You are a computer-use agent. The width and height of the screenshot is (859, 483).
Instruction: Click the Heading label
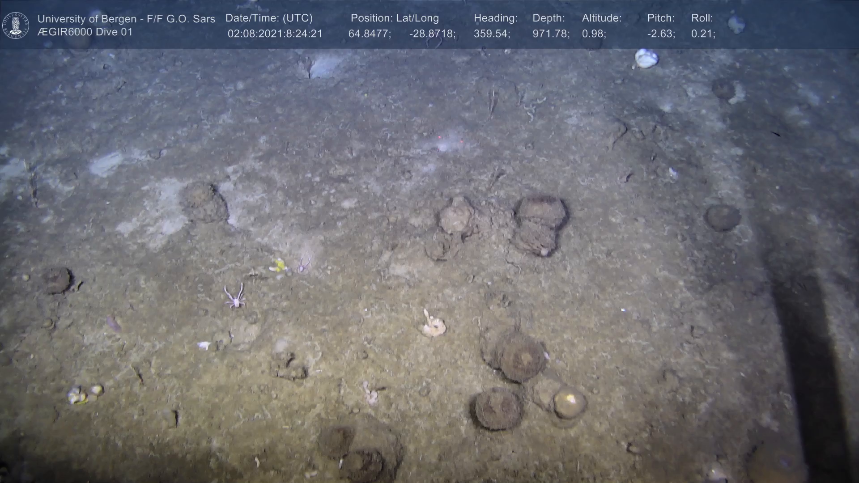[x=495, y=18]
